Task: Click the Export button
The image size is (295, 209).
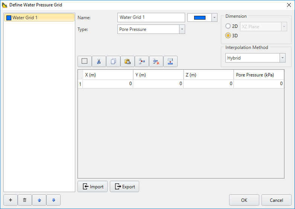Action: pos(125,186)
